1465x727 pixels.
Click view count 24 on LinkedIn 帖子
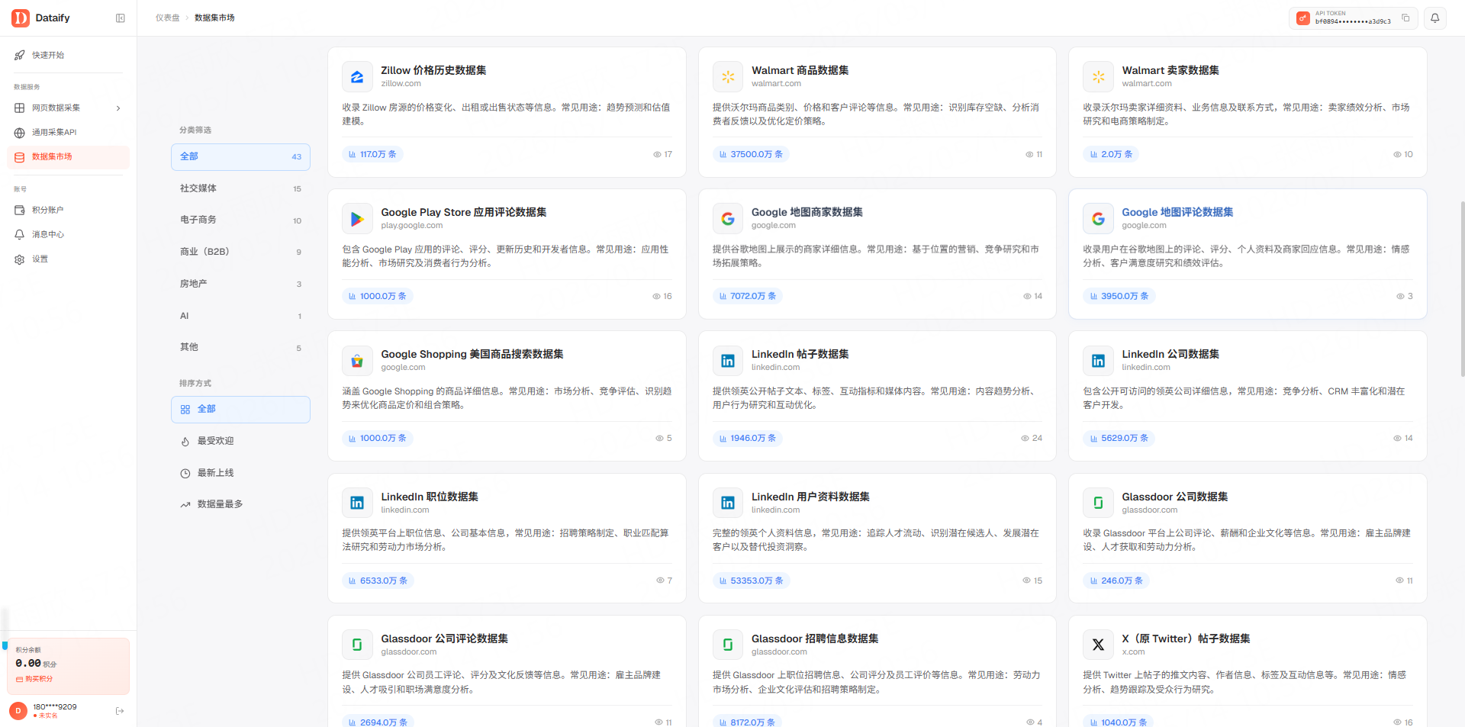pyautogui.click(x=1032, y=438)
